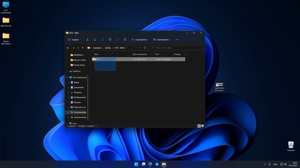The height and width of the screenshot is (168, 300).
Task: Click Autodesk in the breadcrumb path
Action: 97,48
